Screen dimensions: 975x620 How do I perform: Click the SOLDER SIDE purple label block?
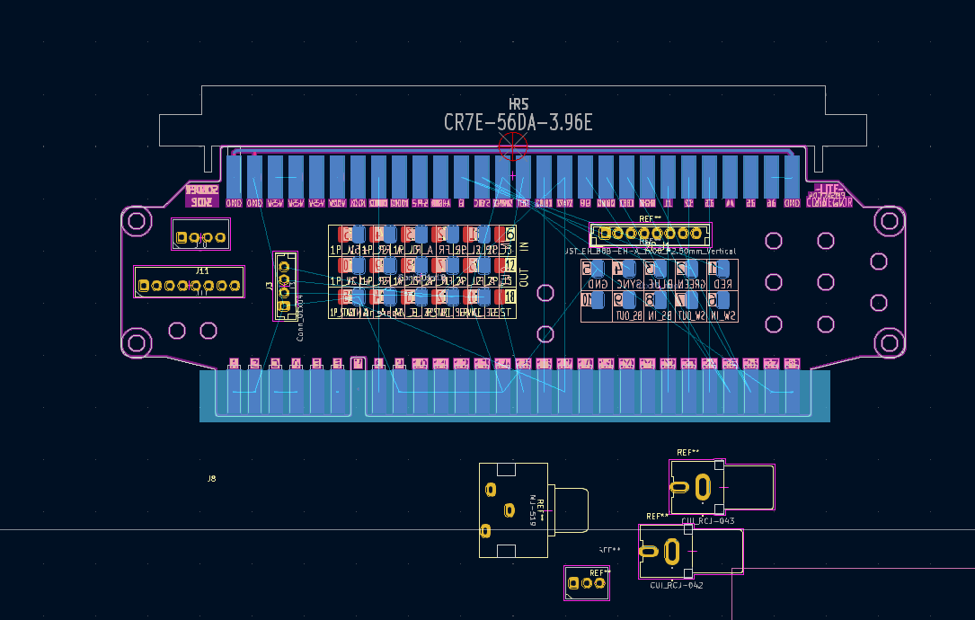202,196
